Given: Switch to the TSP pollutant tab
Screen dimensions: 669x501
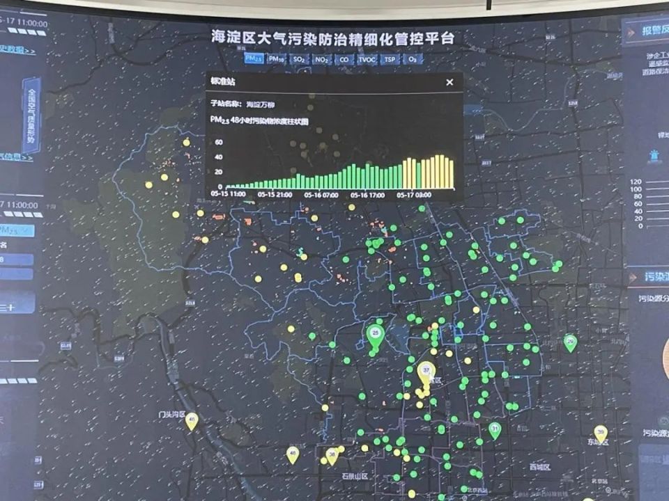Looking at the screenshot, I should pos(389,59).
